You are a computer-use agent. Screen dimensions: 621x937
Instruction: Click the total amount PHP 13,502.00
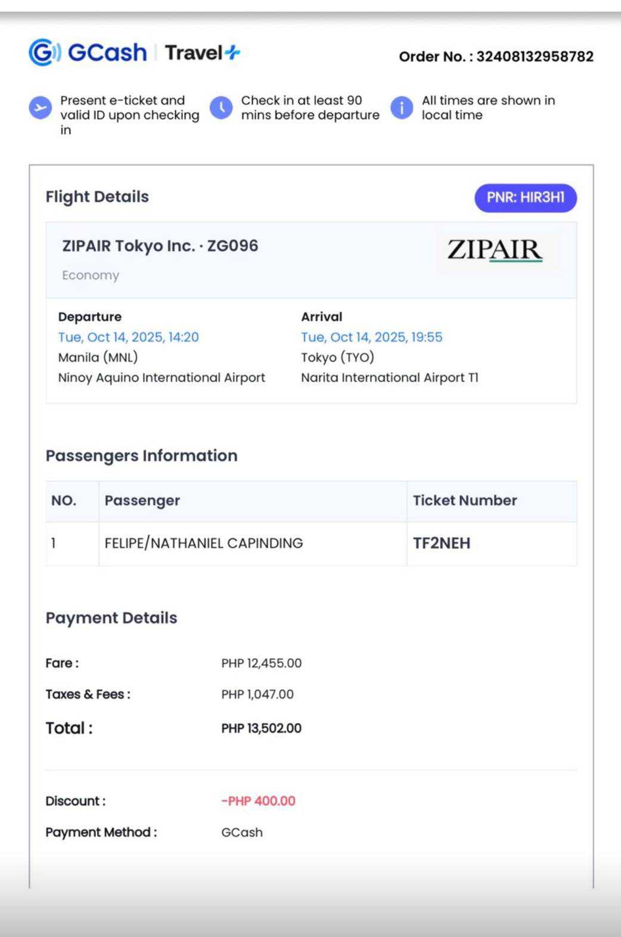click(x=261, y=728)
